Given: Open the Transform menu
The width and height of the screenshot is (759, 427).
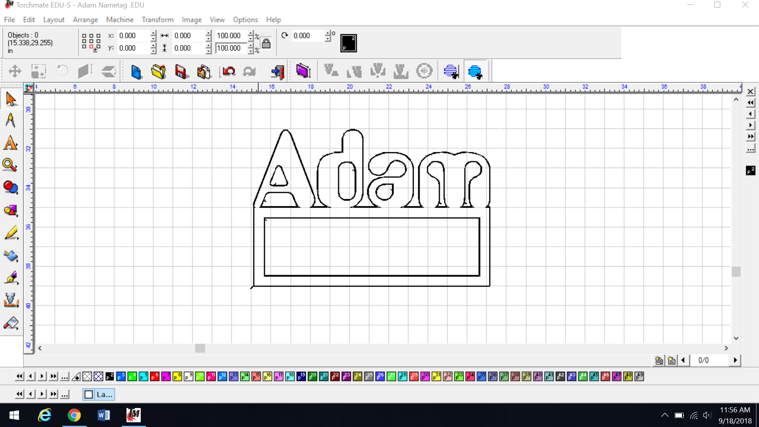Looking at the screenshot, I should [x=157, y=19].
